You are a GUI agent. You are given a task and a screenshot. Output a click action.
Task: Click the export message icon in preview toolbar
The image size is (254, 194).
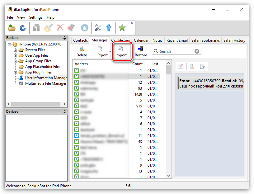[203, 66]
